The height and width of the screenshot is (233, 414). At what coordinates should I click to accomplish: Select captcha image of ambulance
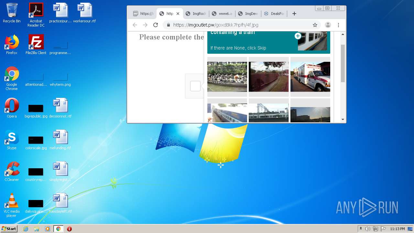(310, 77)
